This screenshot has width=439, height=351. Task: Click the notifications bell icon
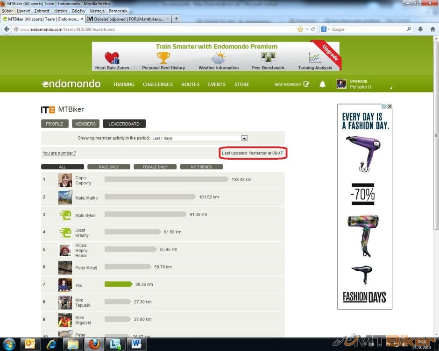tap(322, 84)
